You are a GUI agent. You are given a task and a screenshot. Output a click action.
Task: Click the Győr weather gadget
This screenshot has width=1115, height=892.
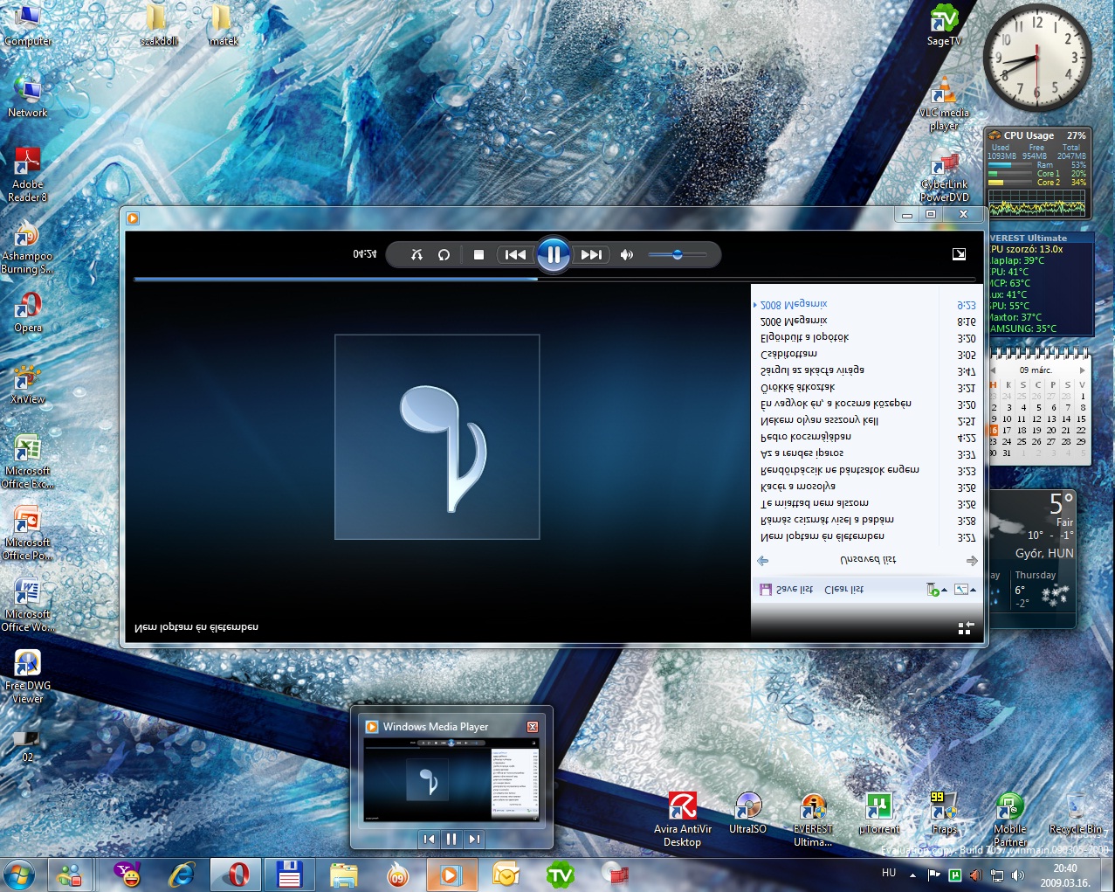(x=1032, y=559)
